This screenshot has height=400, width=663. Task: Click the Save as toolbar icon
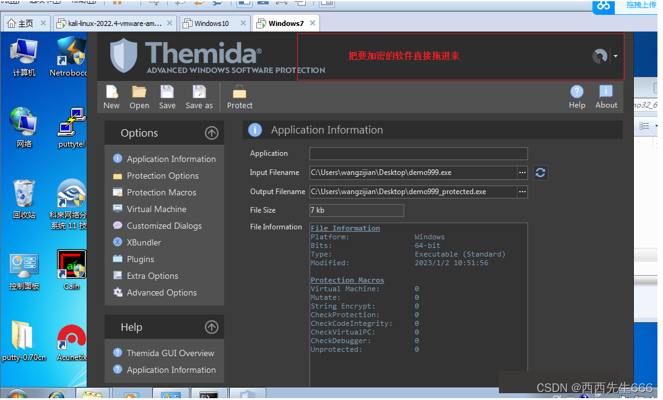point(199,97)
